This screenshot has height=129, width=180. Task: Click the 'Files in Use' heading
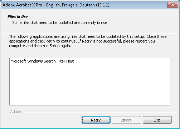(18, 17)
